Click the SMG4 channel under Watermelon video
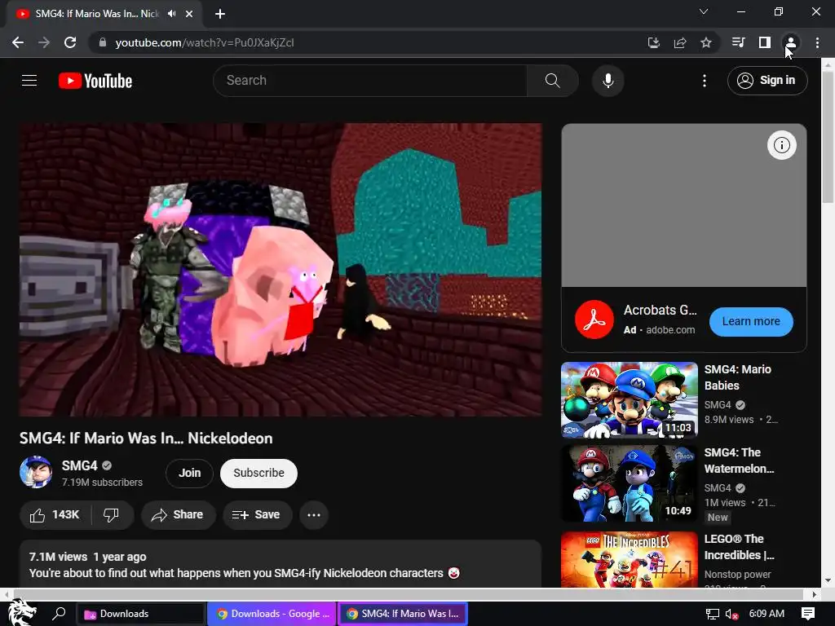Screen dimensions: 835x626 click(718, 487)
